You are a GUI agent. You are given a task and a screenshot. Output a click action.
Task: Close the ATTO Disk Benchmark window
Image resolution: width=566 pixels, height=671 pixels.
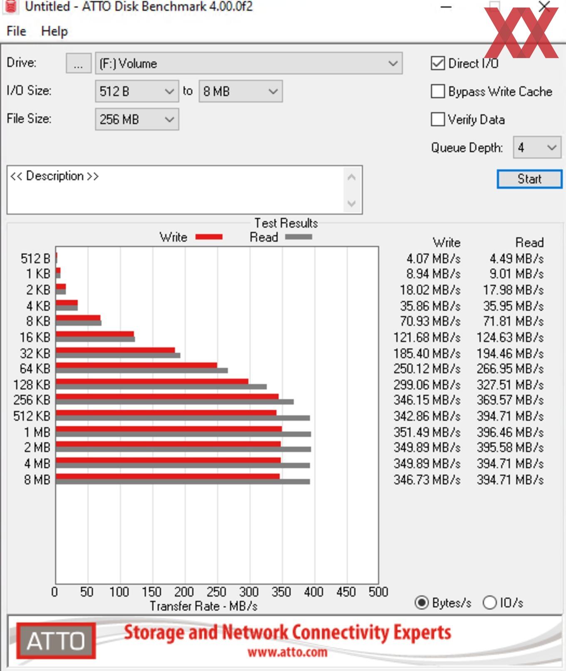coord(544,7)
